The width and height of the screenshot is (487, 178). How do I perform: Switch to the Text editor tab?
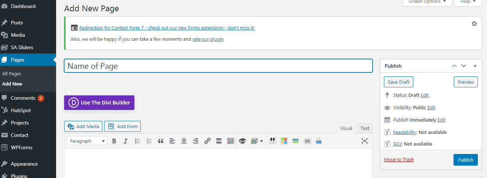(x=365, y=128)
